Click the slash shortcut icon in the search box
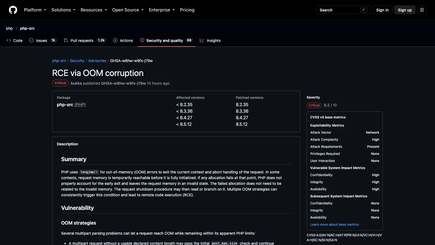Viewport: 435px width, 245px height. [363, 10]
